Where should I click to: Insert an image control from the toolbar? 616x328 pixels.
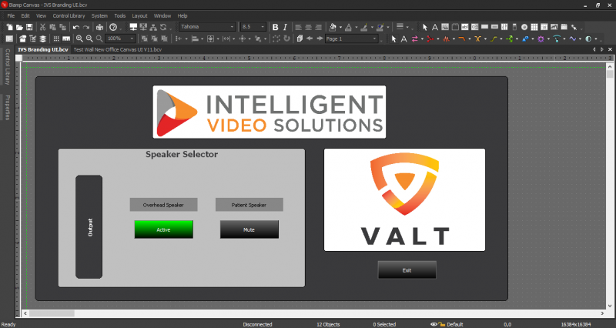pyautogui.click(x=445, y=27)
